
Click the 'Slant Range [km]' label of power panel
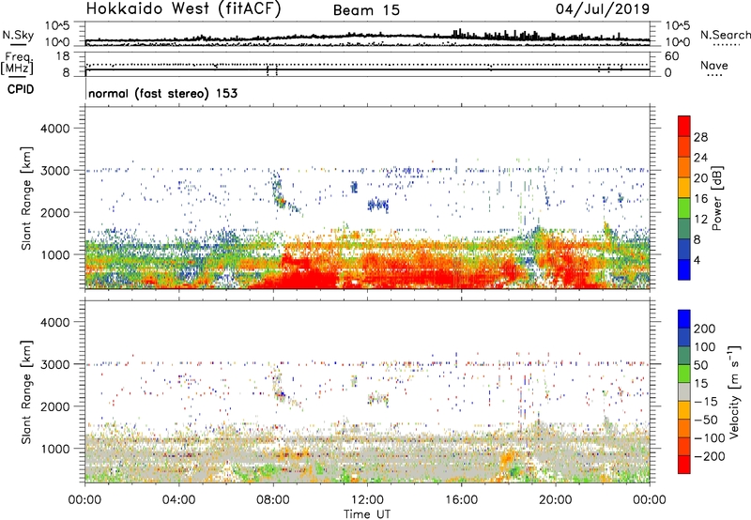tap(26, 198)
